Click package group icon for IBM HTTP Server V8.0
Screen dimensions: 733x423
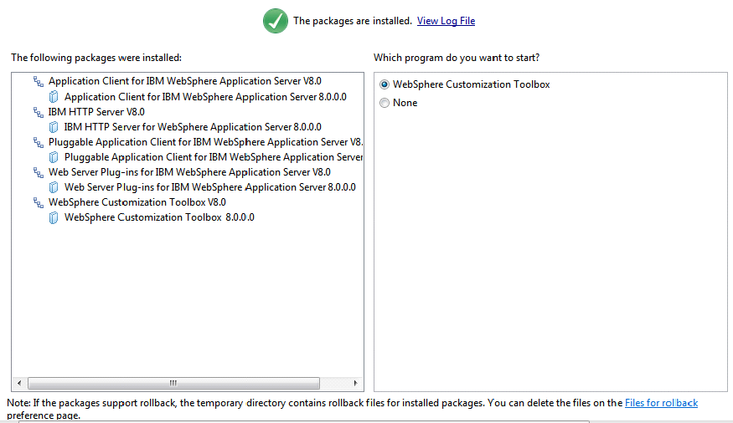[x=39, y=112]
